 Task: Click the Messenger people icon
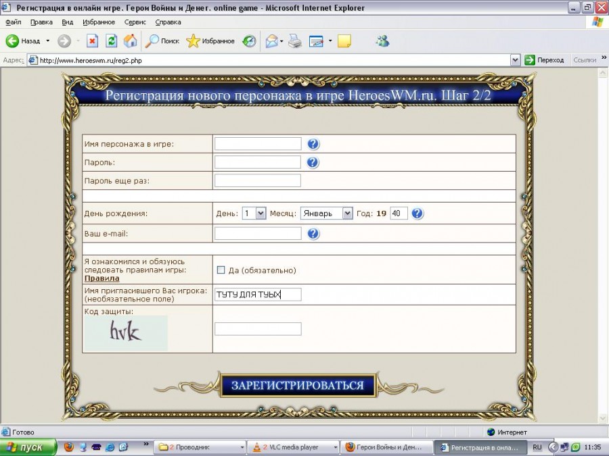click(382, 41)
